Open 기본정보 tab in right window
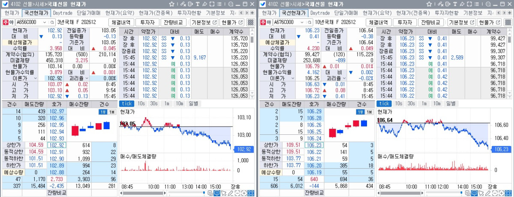This screenshot has height=197, width=514. click(473, 13)
